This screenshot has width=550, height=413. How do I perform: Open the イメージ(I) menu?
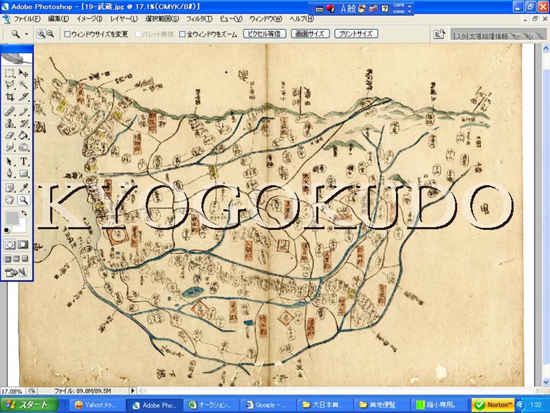click(x=90, y=19)
